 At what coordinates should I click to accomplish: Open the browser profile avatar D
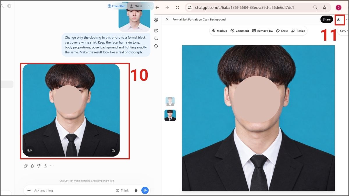tap(339, 8)
